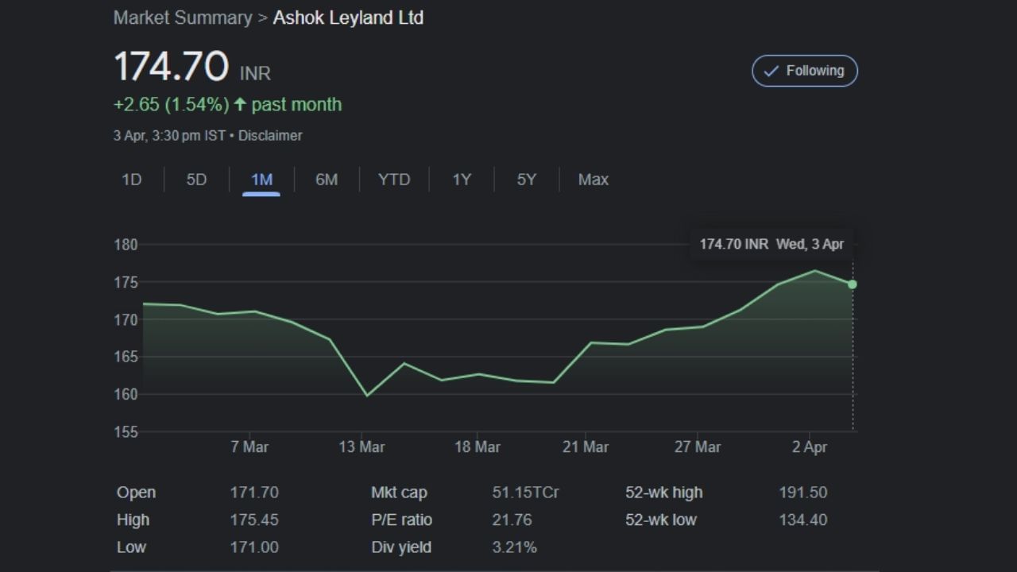Switch chart to 1Y range
The height and width of the screenshot is (572, 1017).
462,180
